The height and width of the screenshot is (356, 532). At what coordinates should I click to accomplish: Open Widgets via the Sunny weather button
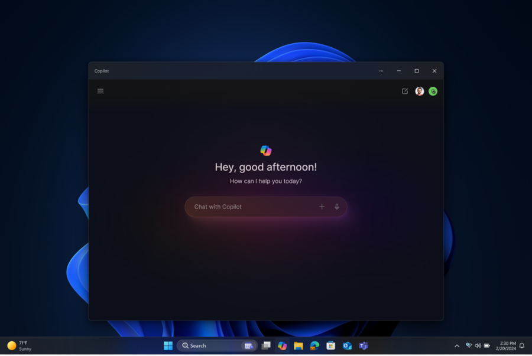[20, 345]
